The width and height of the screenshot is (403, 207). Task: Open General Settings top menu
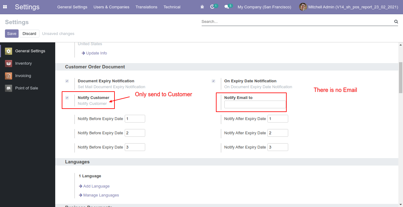pyautogui.click(x=72, y=7)
